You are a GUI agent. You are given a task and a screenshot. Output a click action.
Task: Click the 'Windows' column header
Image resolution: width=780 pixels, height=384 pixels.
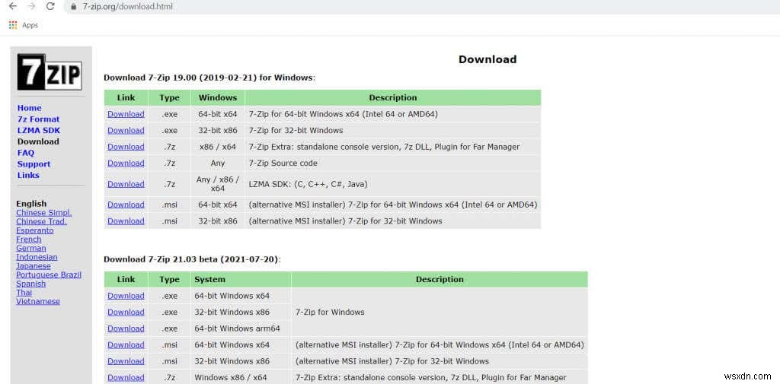pos(218,98)
